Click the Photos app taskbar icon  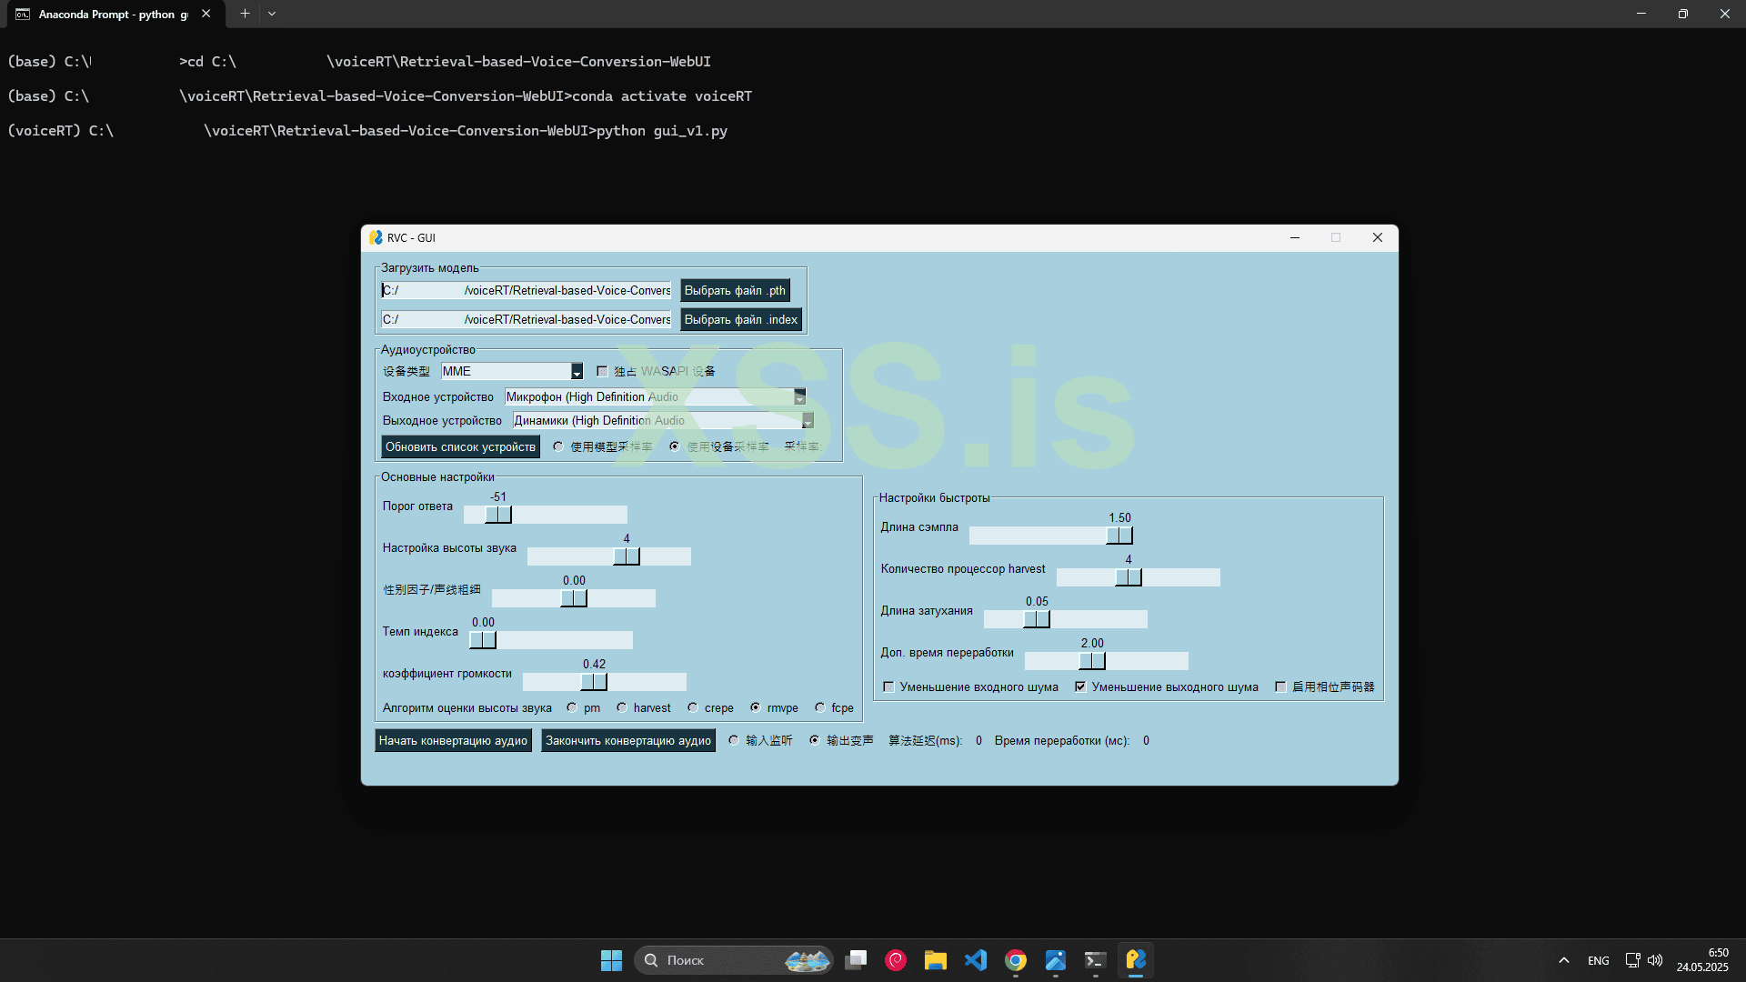tap(1056, 960)
